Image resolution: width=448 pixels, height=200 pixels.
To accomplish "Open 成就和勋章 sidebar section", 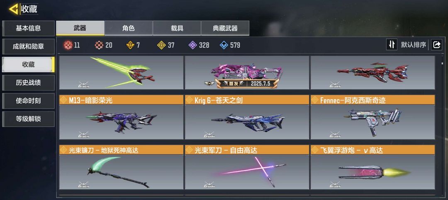I will pyautogui.click(x=28, y=46).
